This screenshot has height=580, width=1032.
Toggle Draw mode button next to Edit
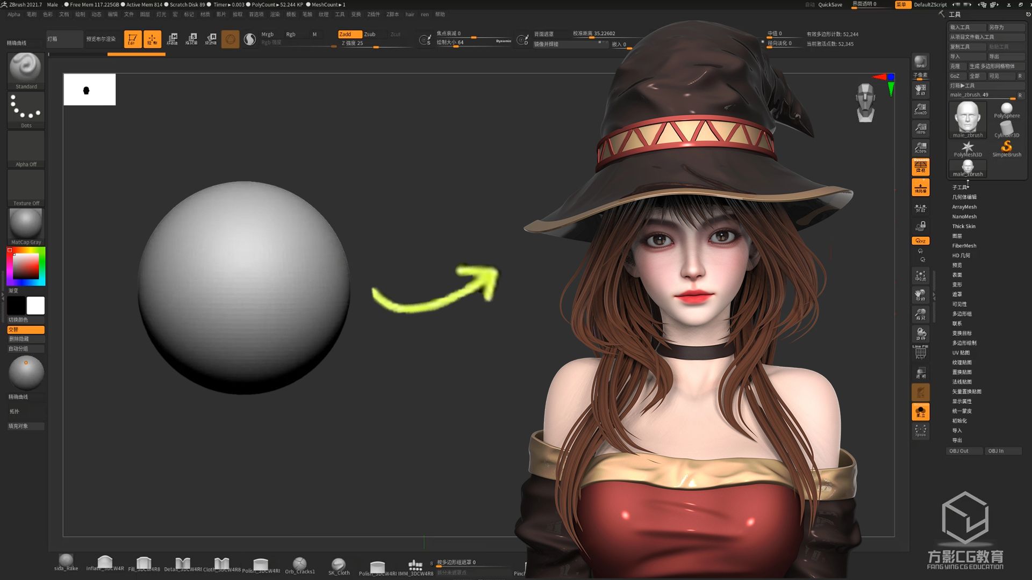pyautogui.click(x=152, y=39)
